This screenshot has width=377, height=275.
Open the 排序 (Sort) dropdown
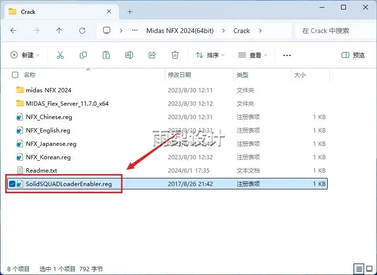click(210, 55)
